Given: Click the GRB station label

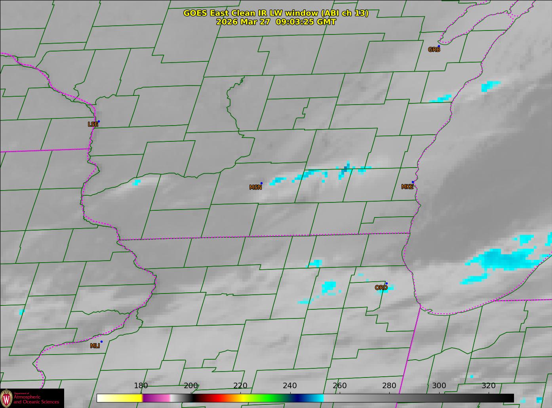Looking at the screenshot, I should [x=434, y=50].
